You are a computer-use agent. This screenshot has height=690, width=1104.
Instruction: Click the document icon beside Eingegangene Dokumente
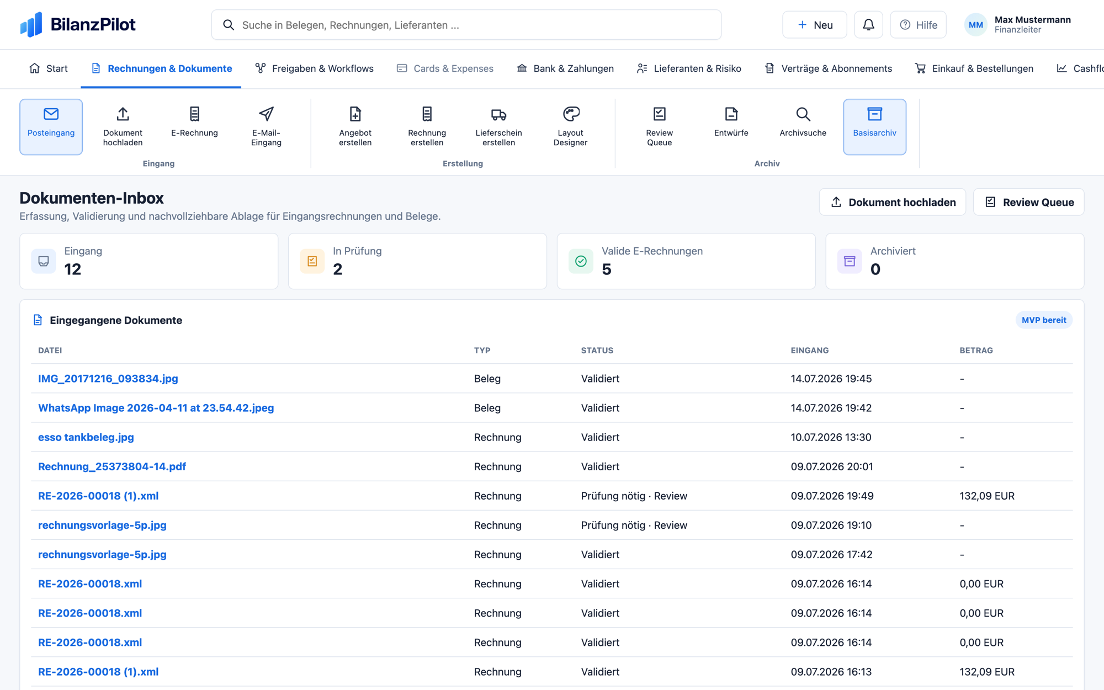point(38,320)
